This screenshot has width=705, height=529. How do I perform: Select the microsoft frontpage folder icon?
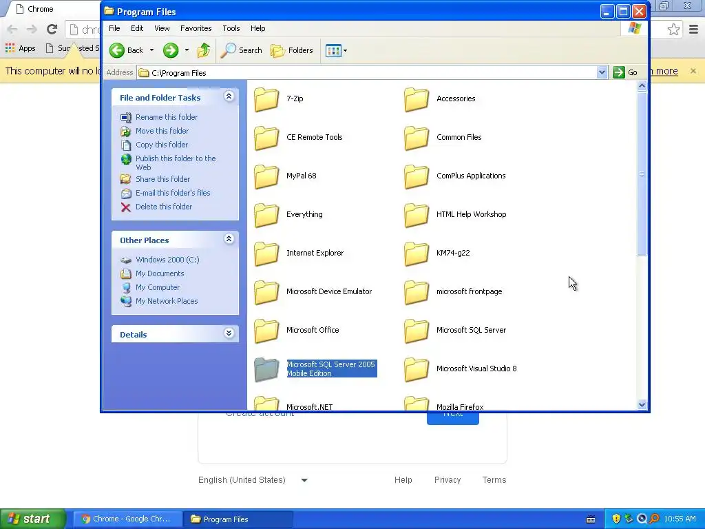pyautogui.click(x=417, y=293)
